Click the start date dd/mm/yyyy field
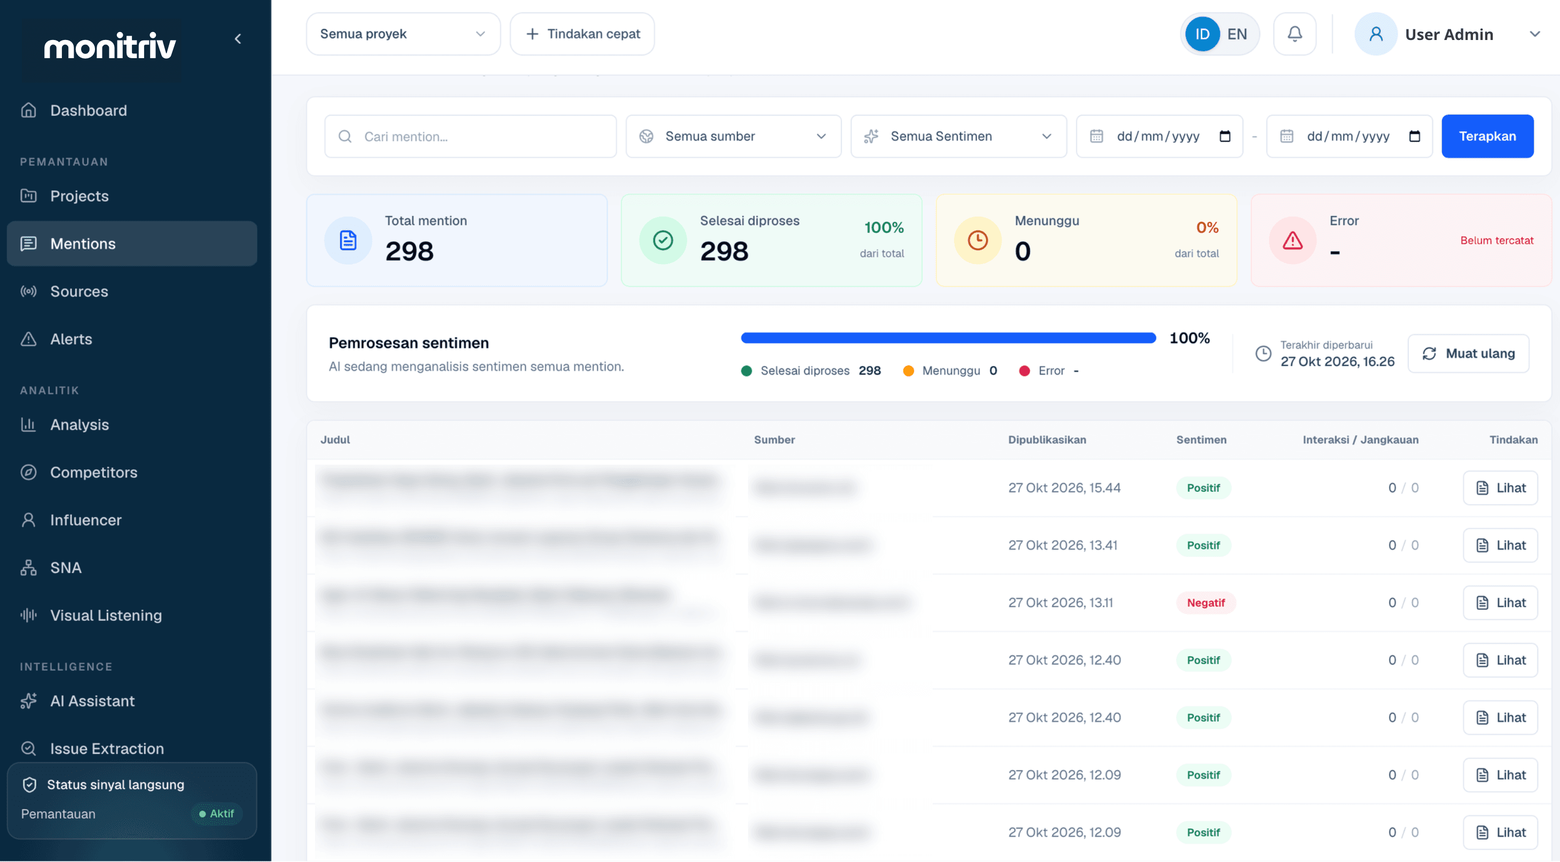1560x862 pixels. coord(1159,136)
